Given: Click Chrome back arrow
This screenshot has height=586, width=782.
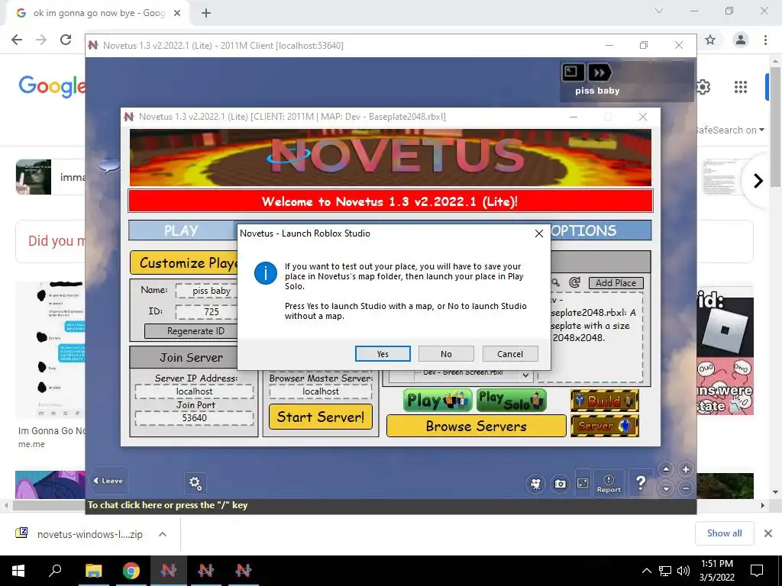Looking at the screenshot, I should click(x=17, y=40).
